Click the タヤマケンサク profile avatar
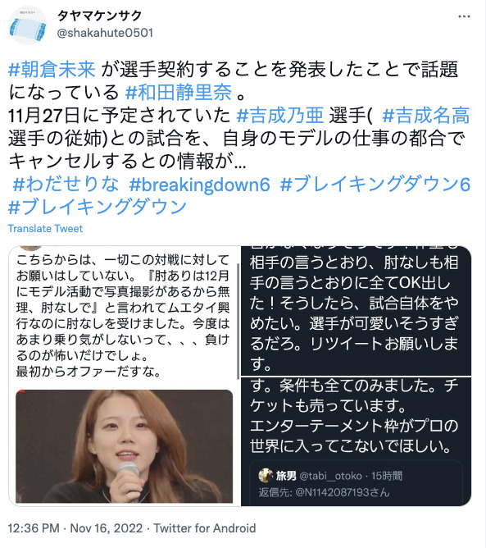Screen dimensions: 486x548 tap(28, 25)
